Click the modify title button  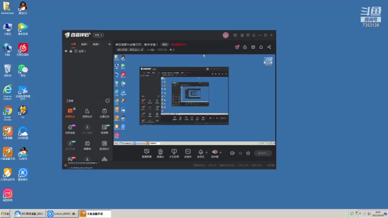click(165, 45)
